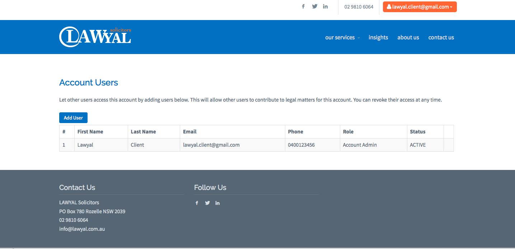Viewport: 515px width, 249px height.
Task: Click the Facebook icon in top bar
Action: coord(303,6)
